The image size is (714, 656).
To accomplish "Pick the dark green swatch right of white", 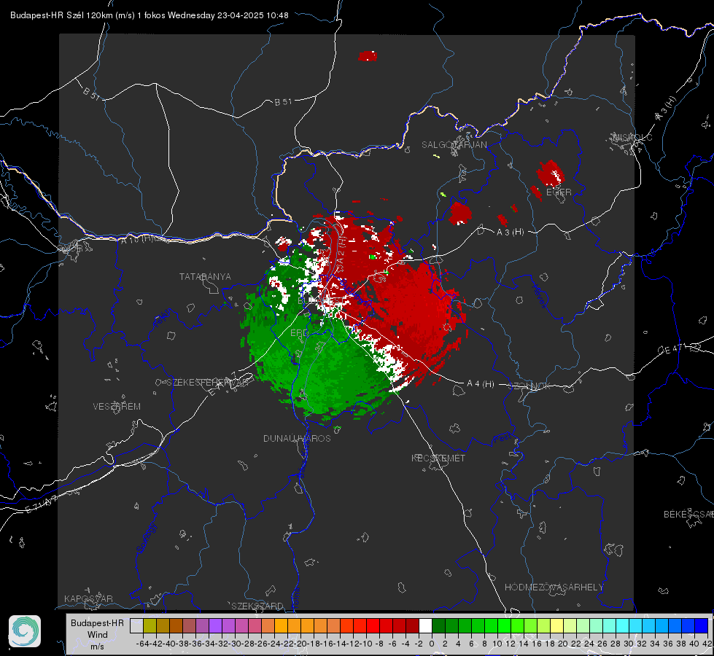I will point(438,626).
